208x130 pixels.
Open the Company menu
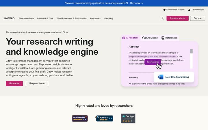coord(109,18)
